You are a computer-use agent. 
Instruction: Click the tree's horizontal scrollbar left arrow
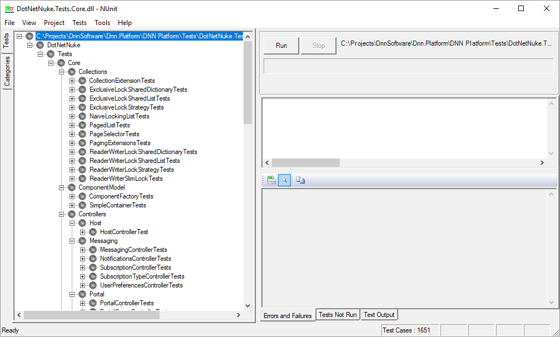(19, 315)
